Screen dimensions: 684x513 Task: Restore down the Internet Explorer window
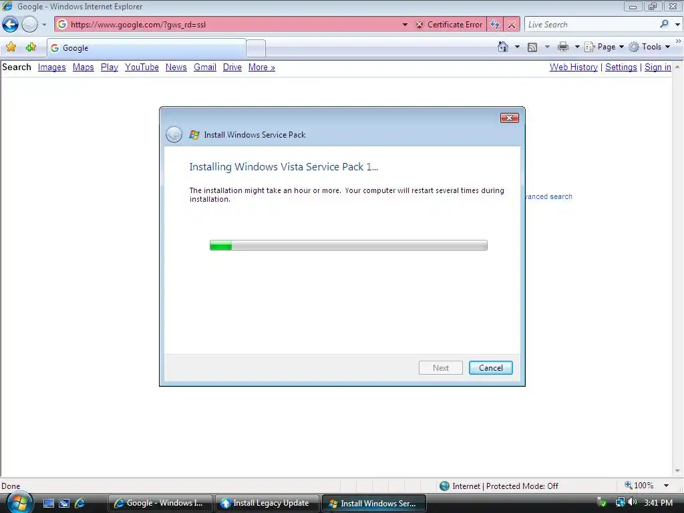(x=653, y=7)
